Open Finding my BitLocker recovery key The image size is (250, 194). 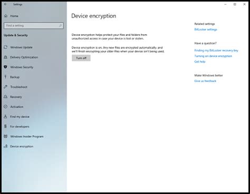(216, 50)
